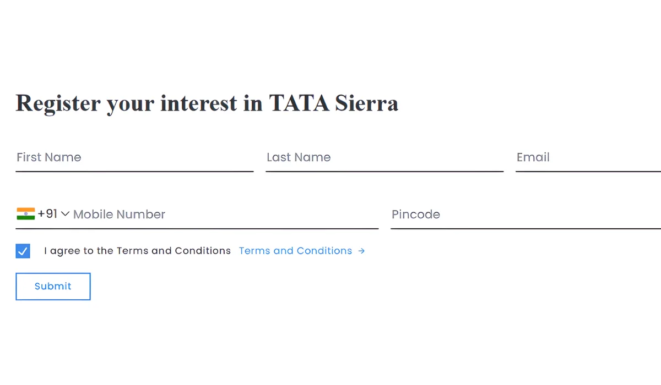Click the underline beneath First Name
Image resolution: width=661 pixels, height=385 pixels.
tap(134, 172)
